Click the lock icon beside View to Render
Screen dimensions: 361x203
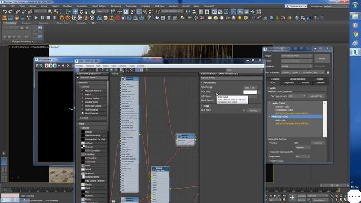pyautogui.click(x=328, y=73)
